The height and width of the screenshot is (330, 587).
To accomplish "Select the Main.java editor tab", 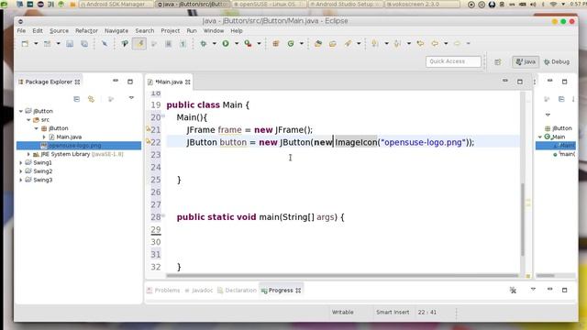I will tap(169, 82).
